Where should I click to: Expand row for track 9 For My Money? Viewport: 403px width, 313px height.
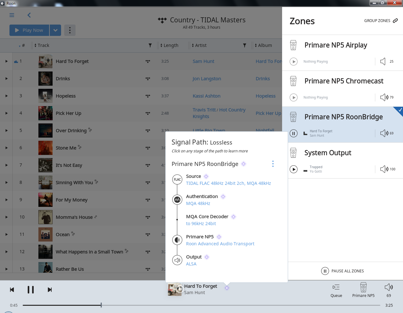[x=6, y=200]
